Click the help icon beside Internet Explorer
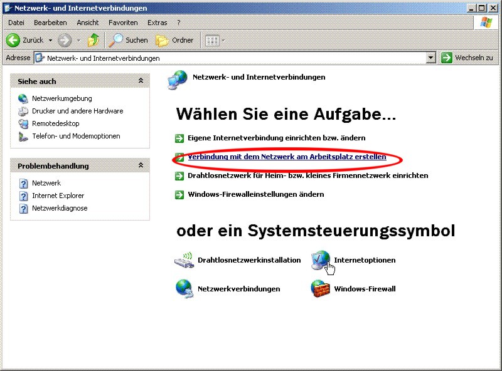 (x=23, y=196)
